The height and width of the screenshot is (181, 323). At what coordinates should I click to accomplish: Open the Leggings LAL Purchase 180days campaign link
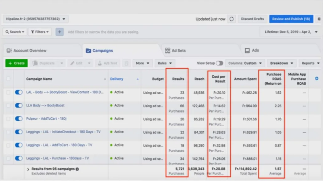(x=57, y=158)
